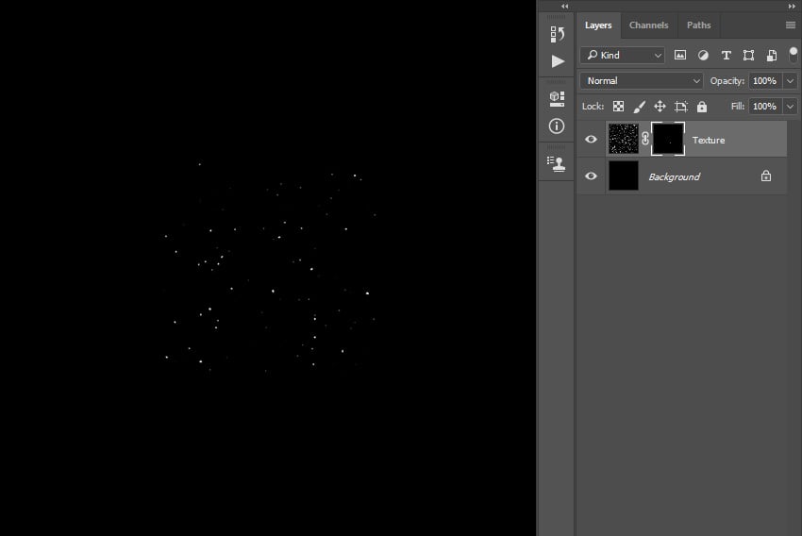Click the Texture layer name
The height and width of the screenshot is (536, 802).
tap(709, 141)
